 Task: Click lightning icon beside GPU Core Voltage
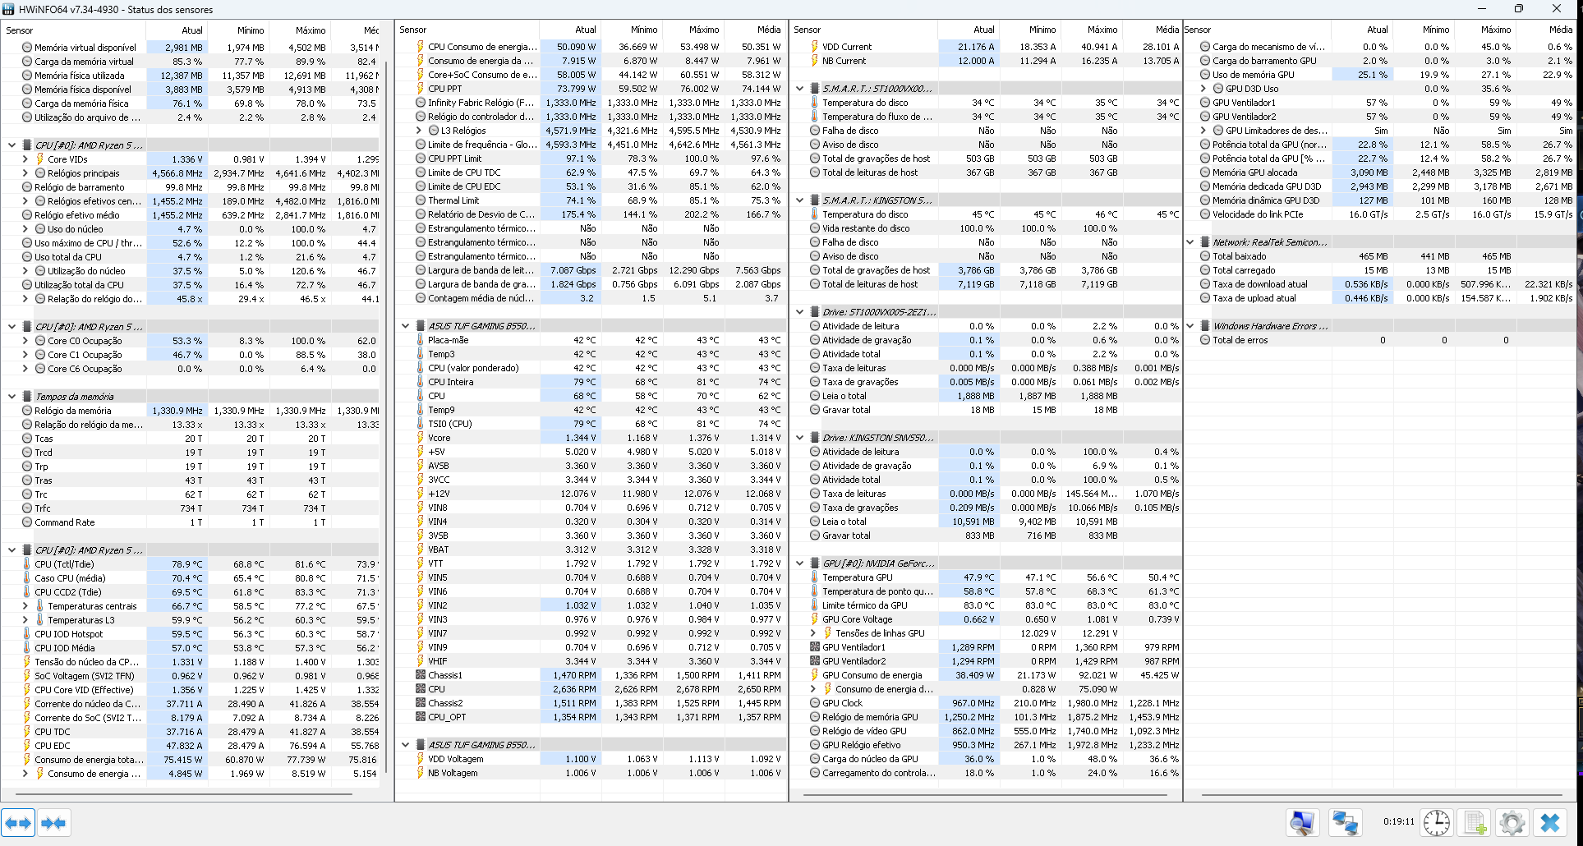click(815, 619)
